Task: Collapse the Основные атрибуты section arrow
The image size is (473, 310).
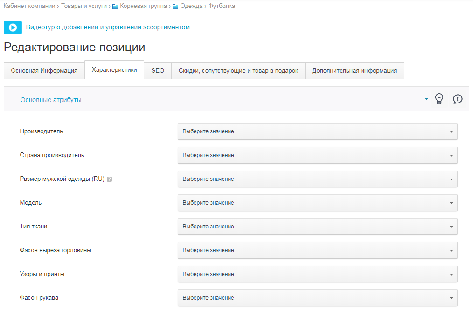Action: tap(426, 99)
